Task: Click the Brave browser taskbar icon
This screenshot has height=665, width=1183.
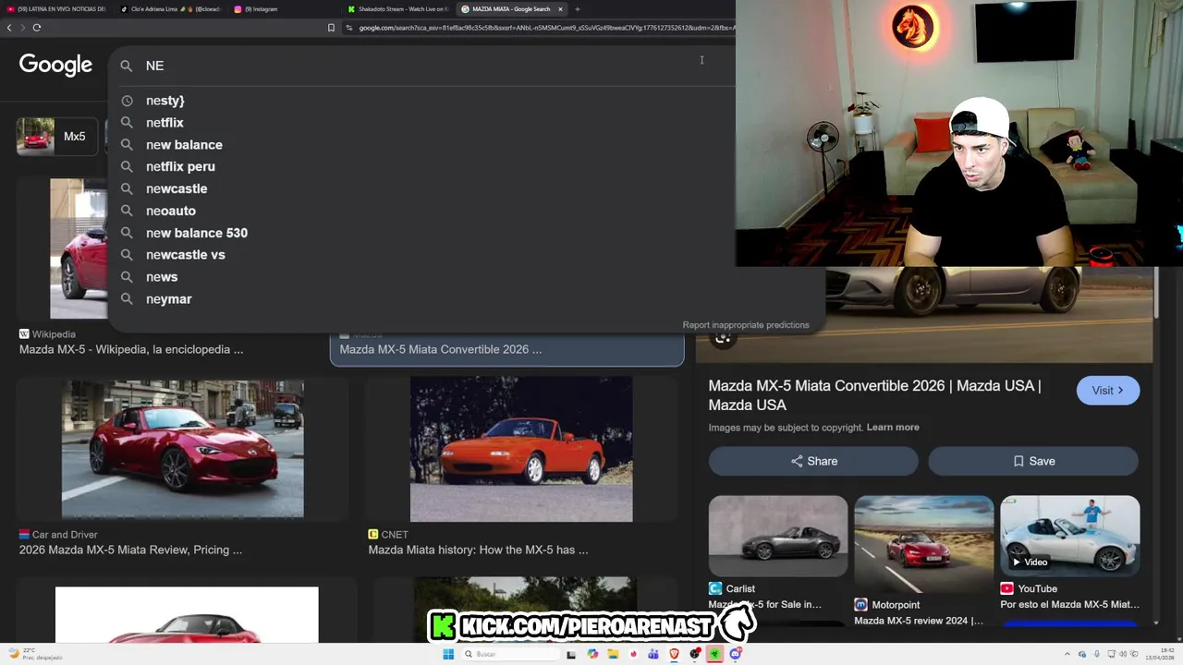Action: (674, 654)
